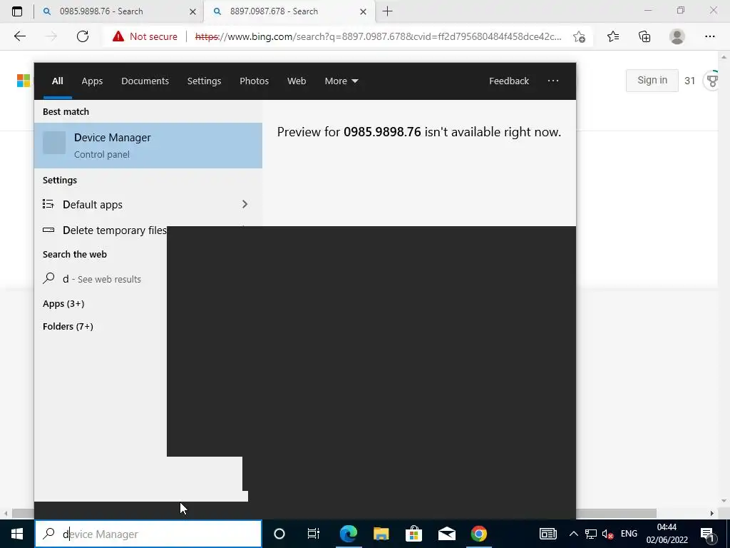The height and width of the screenshot is (548, 730).
Task: Switch to the 0985.9898.76 Search tab
Action: pos(119,11)
